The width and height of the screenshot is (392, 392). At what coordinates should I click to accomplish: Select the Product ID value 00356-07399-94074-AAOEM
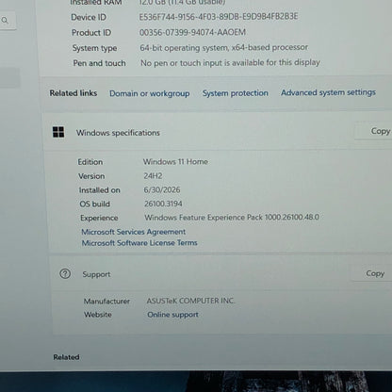pos(192,32)
